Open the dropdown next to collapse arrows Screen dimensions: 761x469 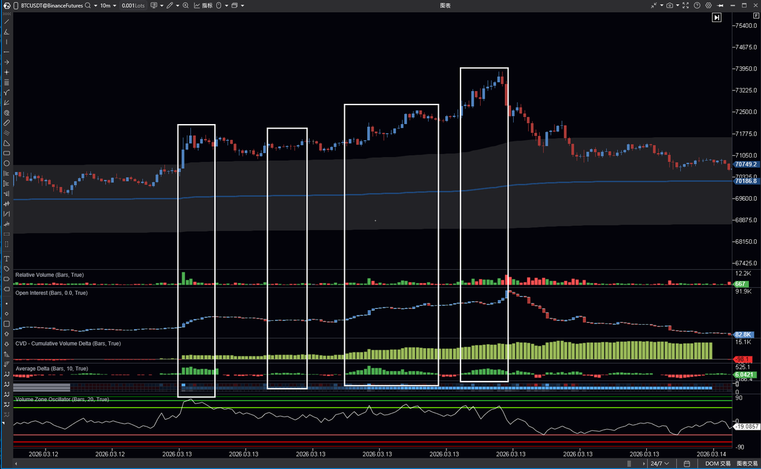(x=660, y=5)
